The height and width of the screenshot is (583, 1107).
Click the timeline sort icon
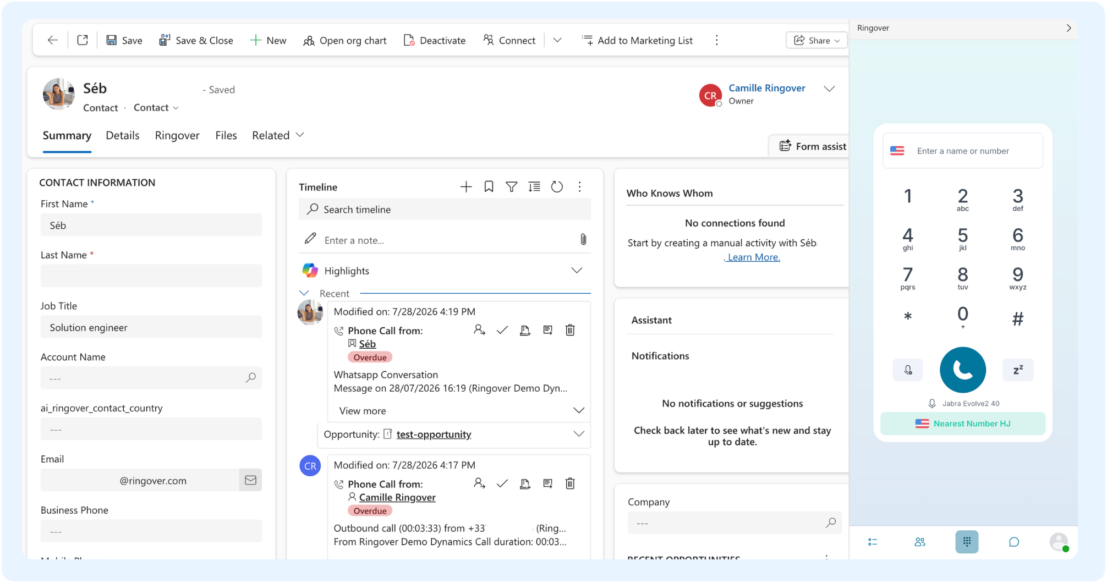coord(534,187)
